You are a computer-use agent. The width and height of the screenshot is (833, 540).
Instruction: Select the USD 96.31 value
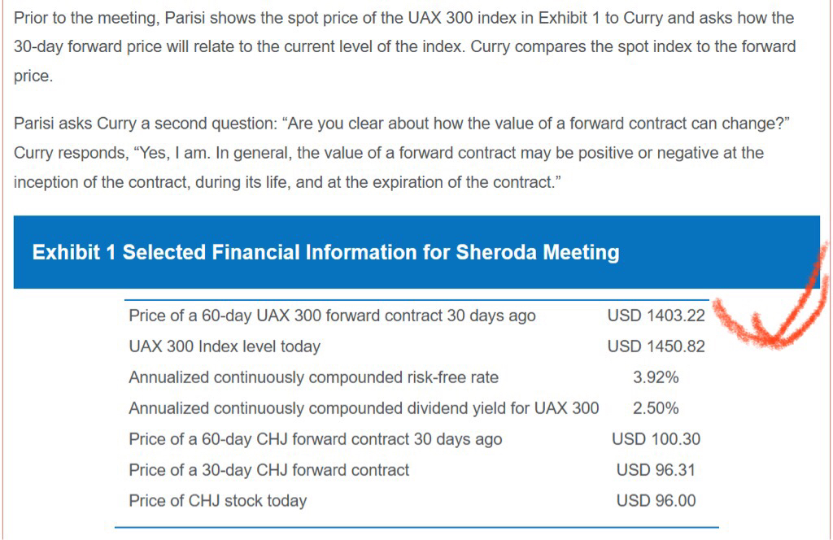656,470
